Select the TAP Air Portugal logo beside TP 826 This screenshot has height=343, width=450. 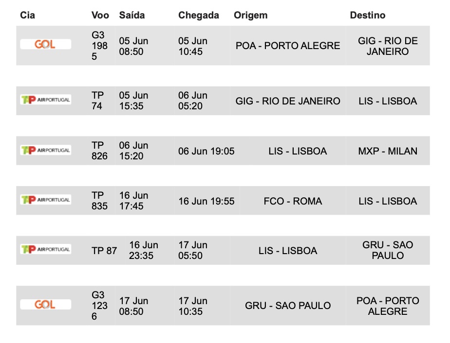[45, 150]
